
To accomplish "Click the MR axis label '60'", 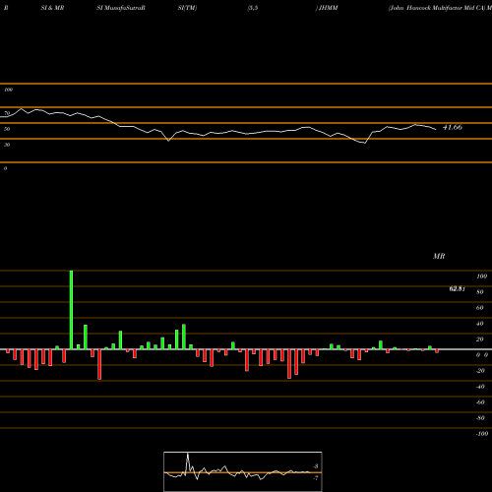I will point(480,308).
